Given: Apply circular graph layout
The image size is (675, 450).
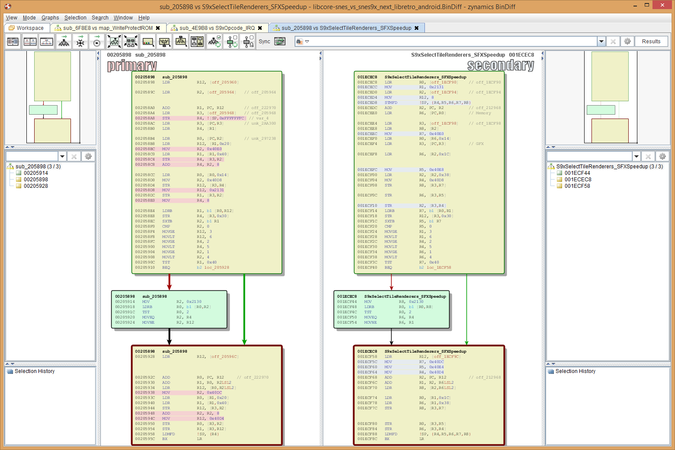Looking at the screenshot, I should click(x=97, y=42).
